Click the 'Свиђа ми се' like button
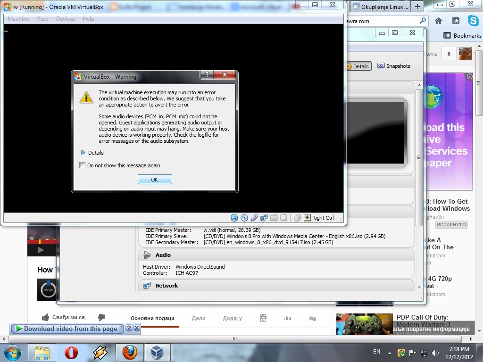This screenshot has height=362, width=483. coord(64,317)
